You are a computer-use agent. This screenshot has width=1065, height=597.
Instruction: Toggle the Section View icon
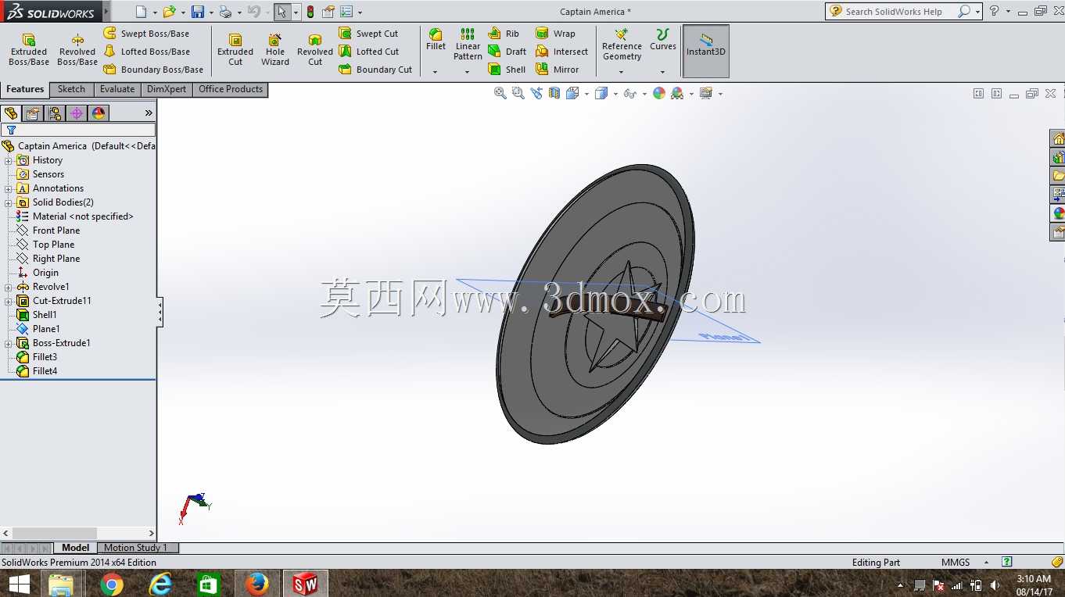click(x=554, y=93)
